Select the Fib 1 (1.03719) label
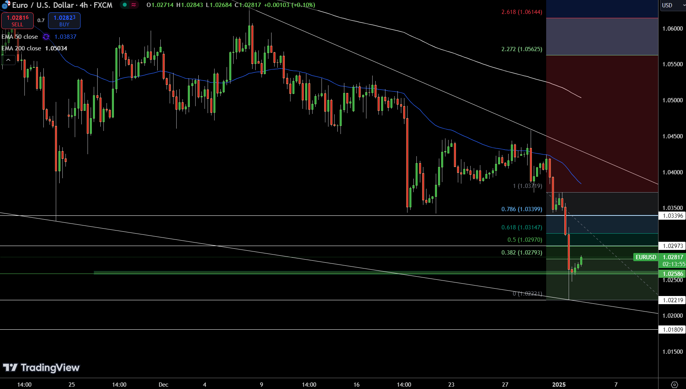Screen dimensions: 686x389 528,186
